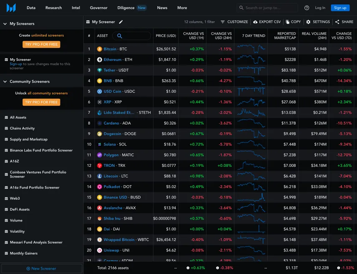Click the Cardano coin icon
The image size is (357, 274).
pyautogui.click(x=100, y=123)
